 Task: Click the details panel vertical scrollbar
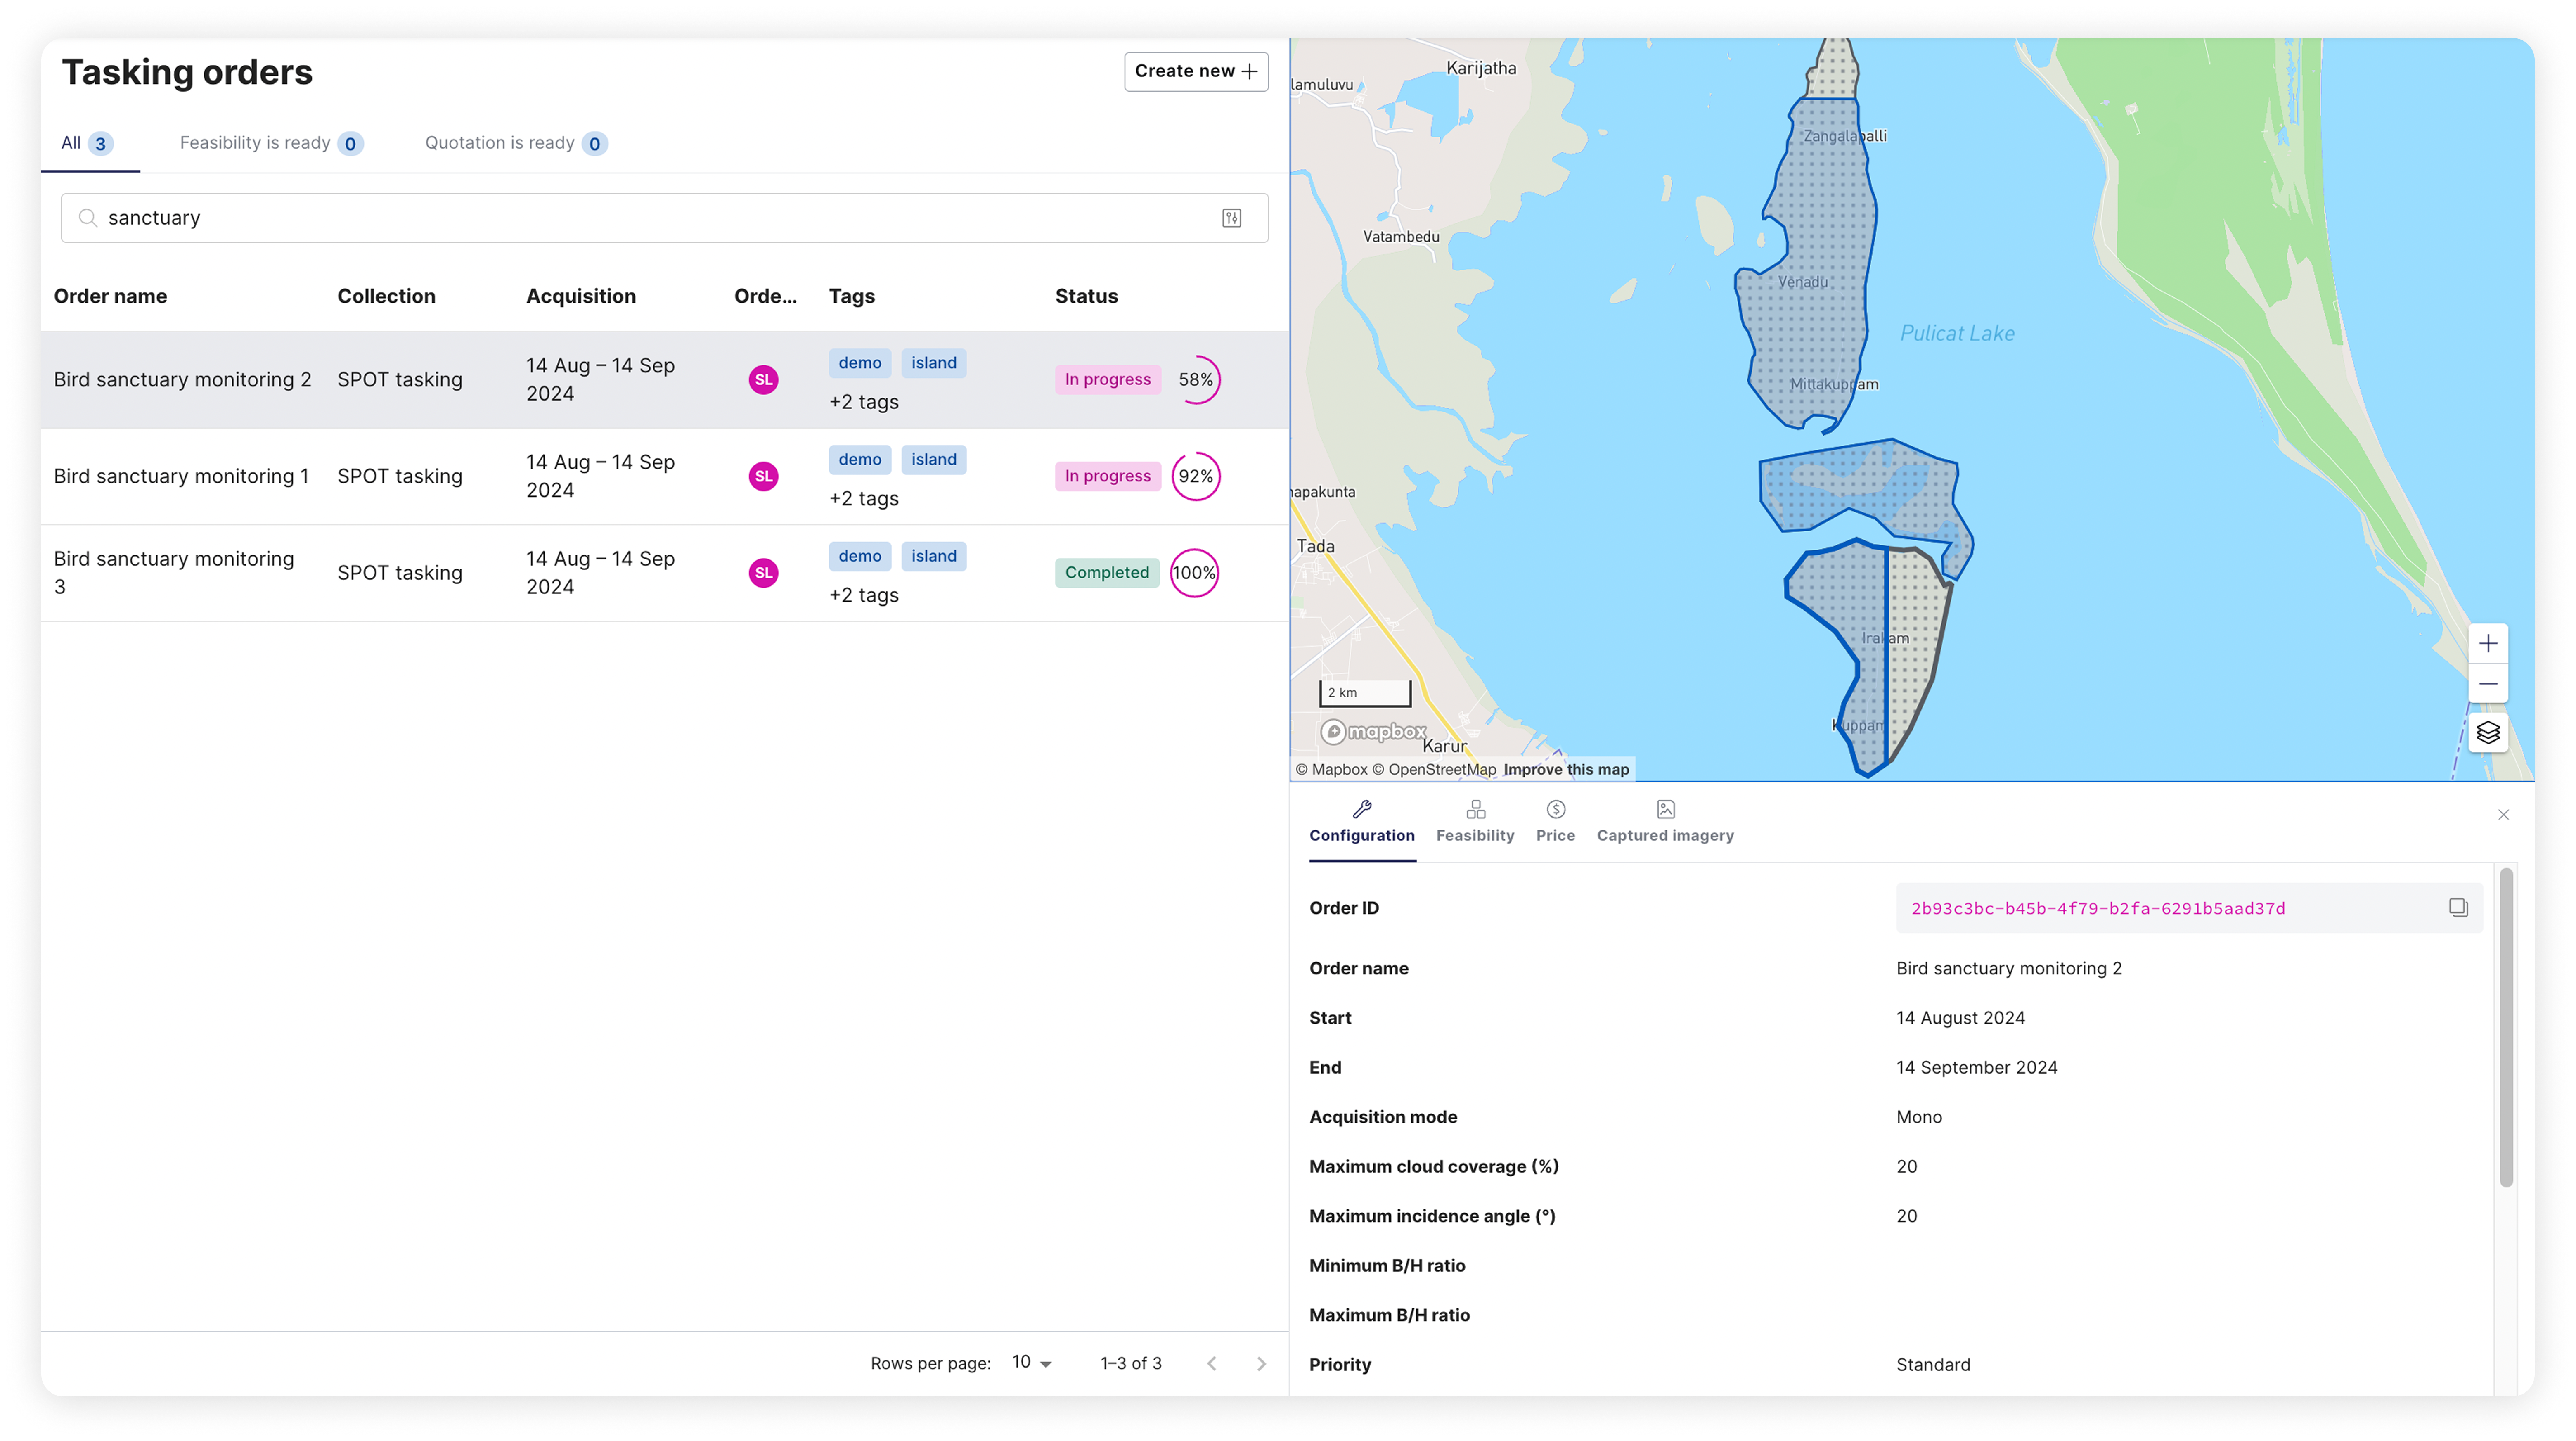(x=2505, y=1028)
